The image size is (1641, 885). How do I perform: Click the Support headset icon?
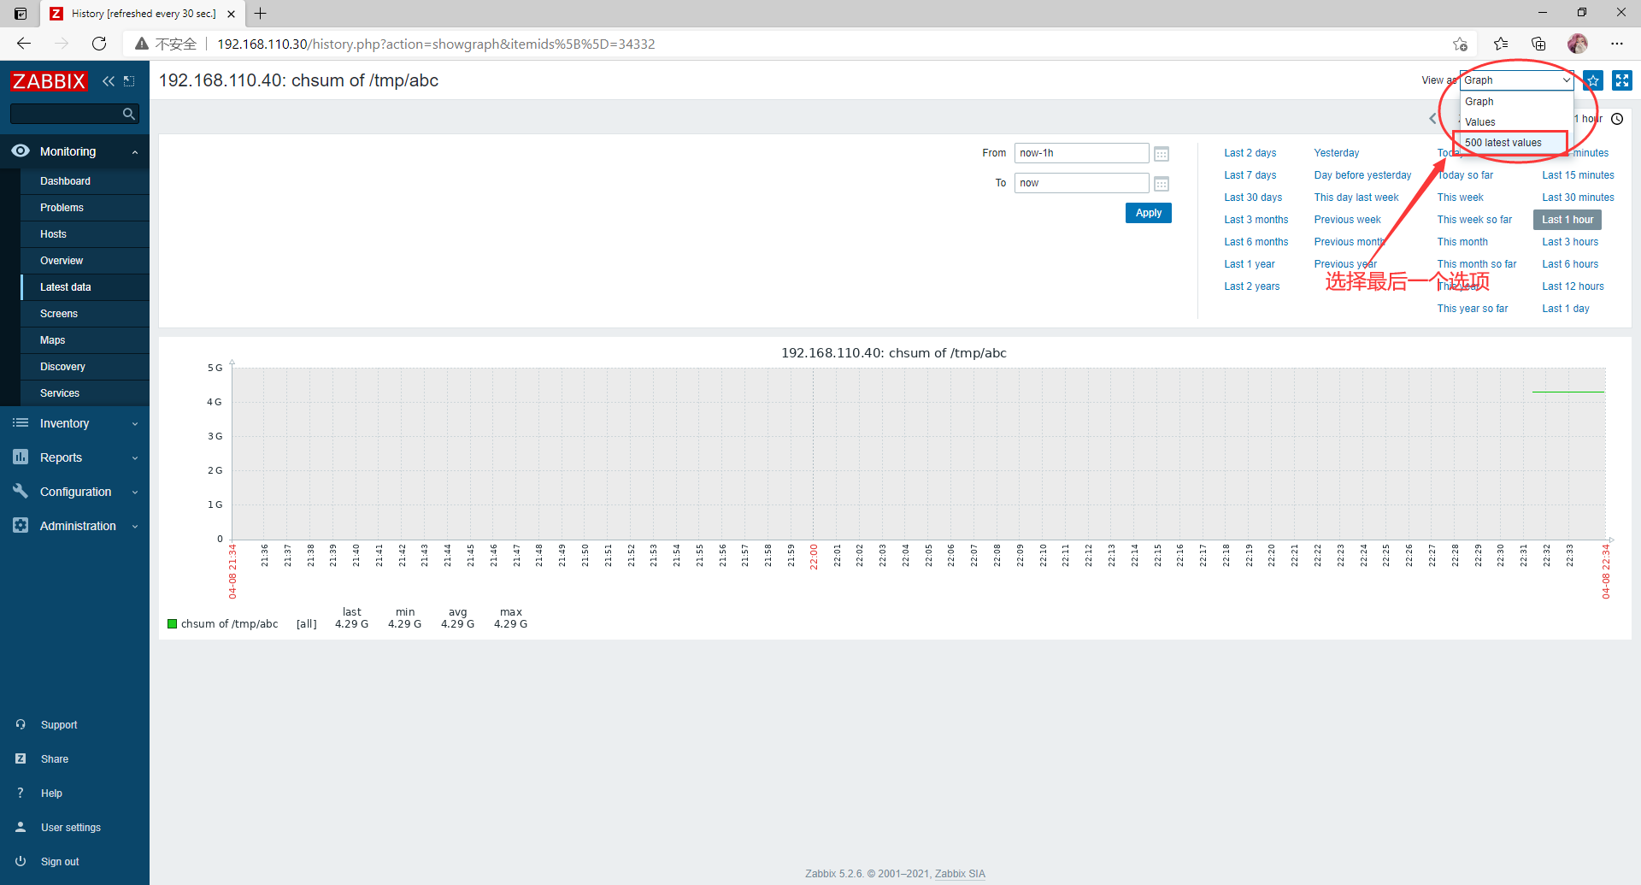click(x=21, y=724)
